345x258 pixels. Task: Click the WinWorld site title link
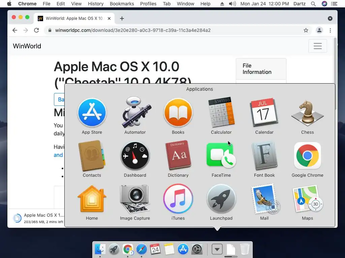(27, 46)
